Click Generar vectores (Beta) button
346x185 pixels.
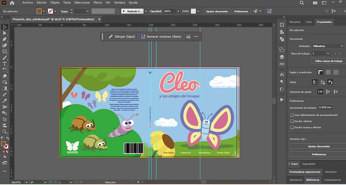click(161, 37)
